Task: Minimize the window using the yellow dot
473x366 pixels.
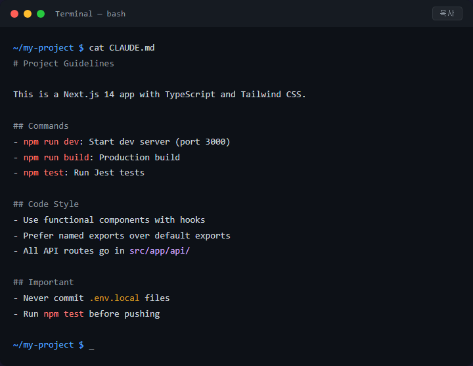Action: point(28,14)
